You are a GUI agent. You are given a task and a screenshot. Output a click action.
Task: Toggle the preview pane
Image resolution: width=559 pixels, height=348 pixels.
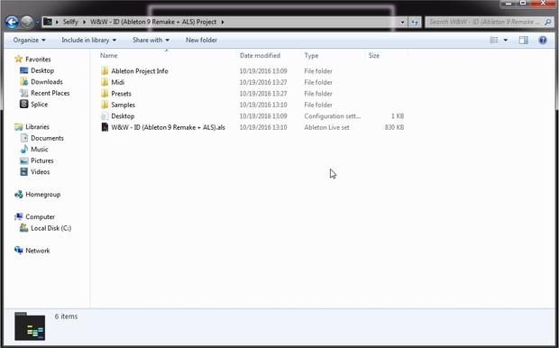tap(523, 40)
